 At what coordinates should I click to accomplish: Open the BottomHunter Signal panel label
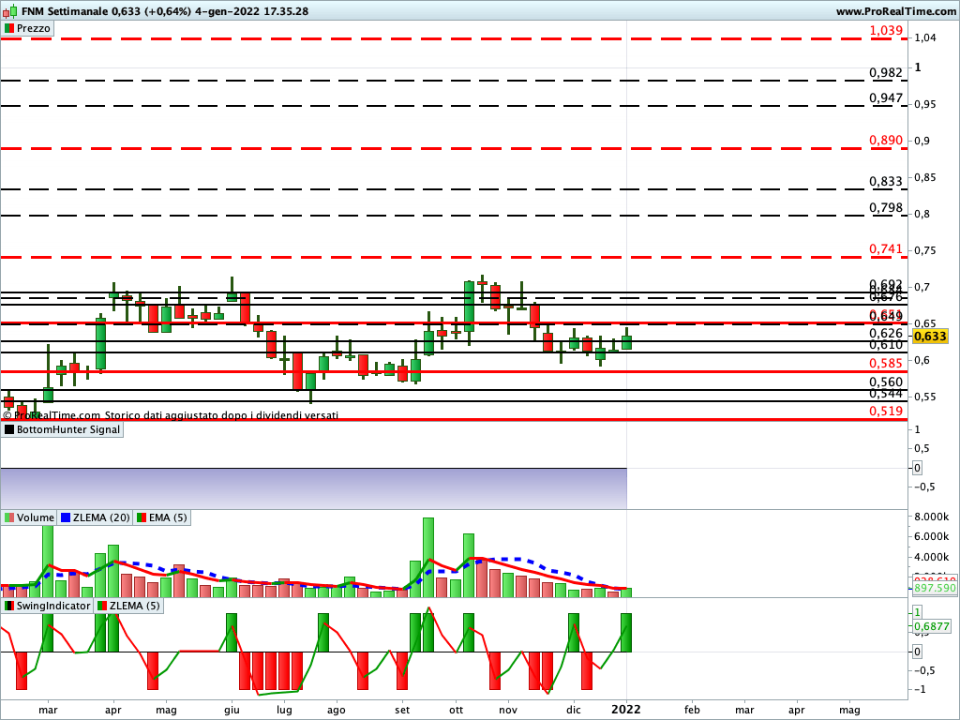click(67, 429)
